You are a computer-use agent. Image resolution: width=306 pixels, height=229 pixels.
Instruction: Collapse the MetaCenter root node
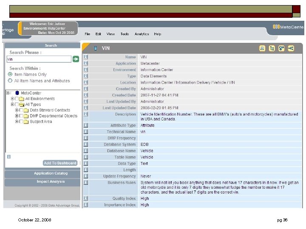[8, 93]
